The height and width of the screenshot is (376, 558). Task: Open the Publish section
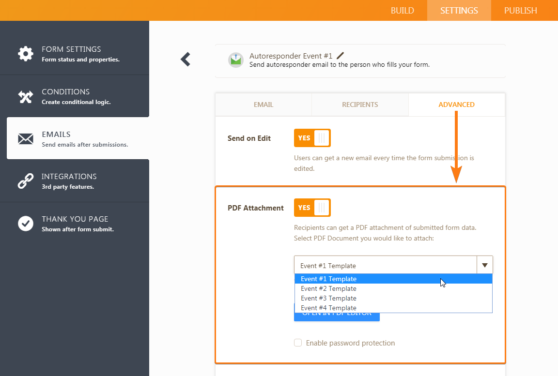point(520,11)
